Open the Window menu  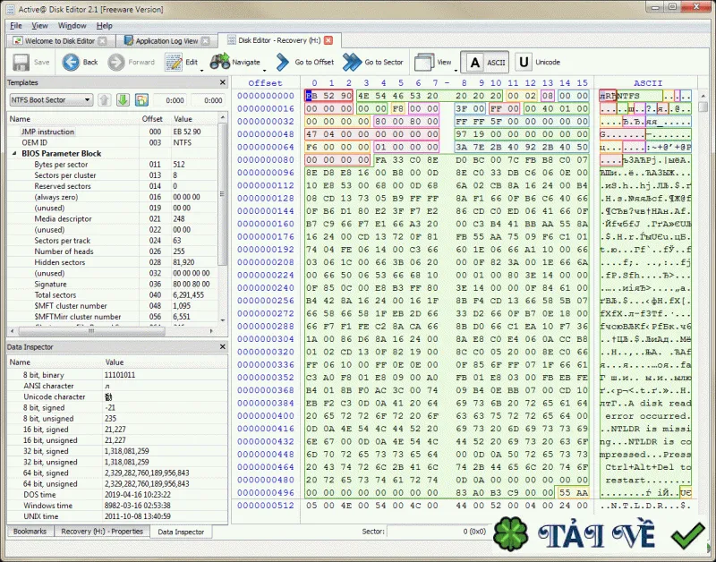click(72, 26)
